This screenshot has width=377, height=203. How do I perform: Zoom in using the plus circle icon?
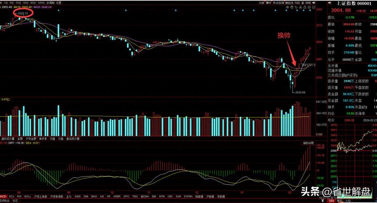coord(309,7)
